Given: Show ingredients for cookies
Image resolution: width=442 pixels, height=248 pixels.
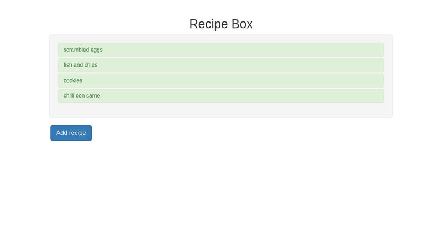Looking at the screenshot, I should point(220,80).
